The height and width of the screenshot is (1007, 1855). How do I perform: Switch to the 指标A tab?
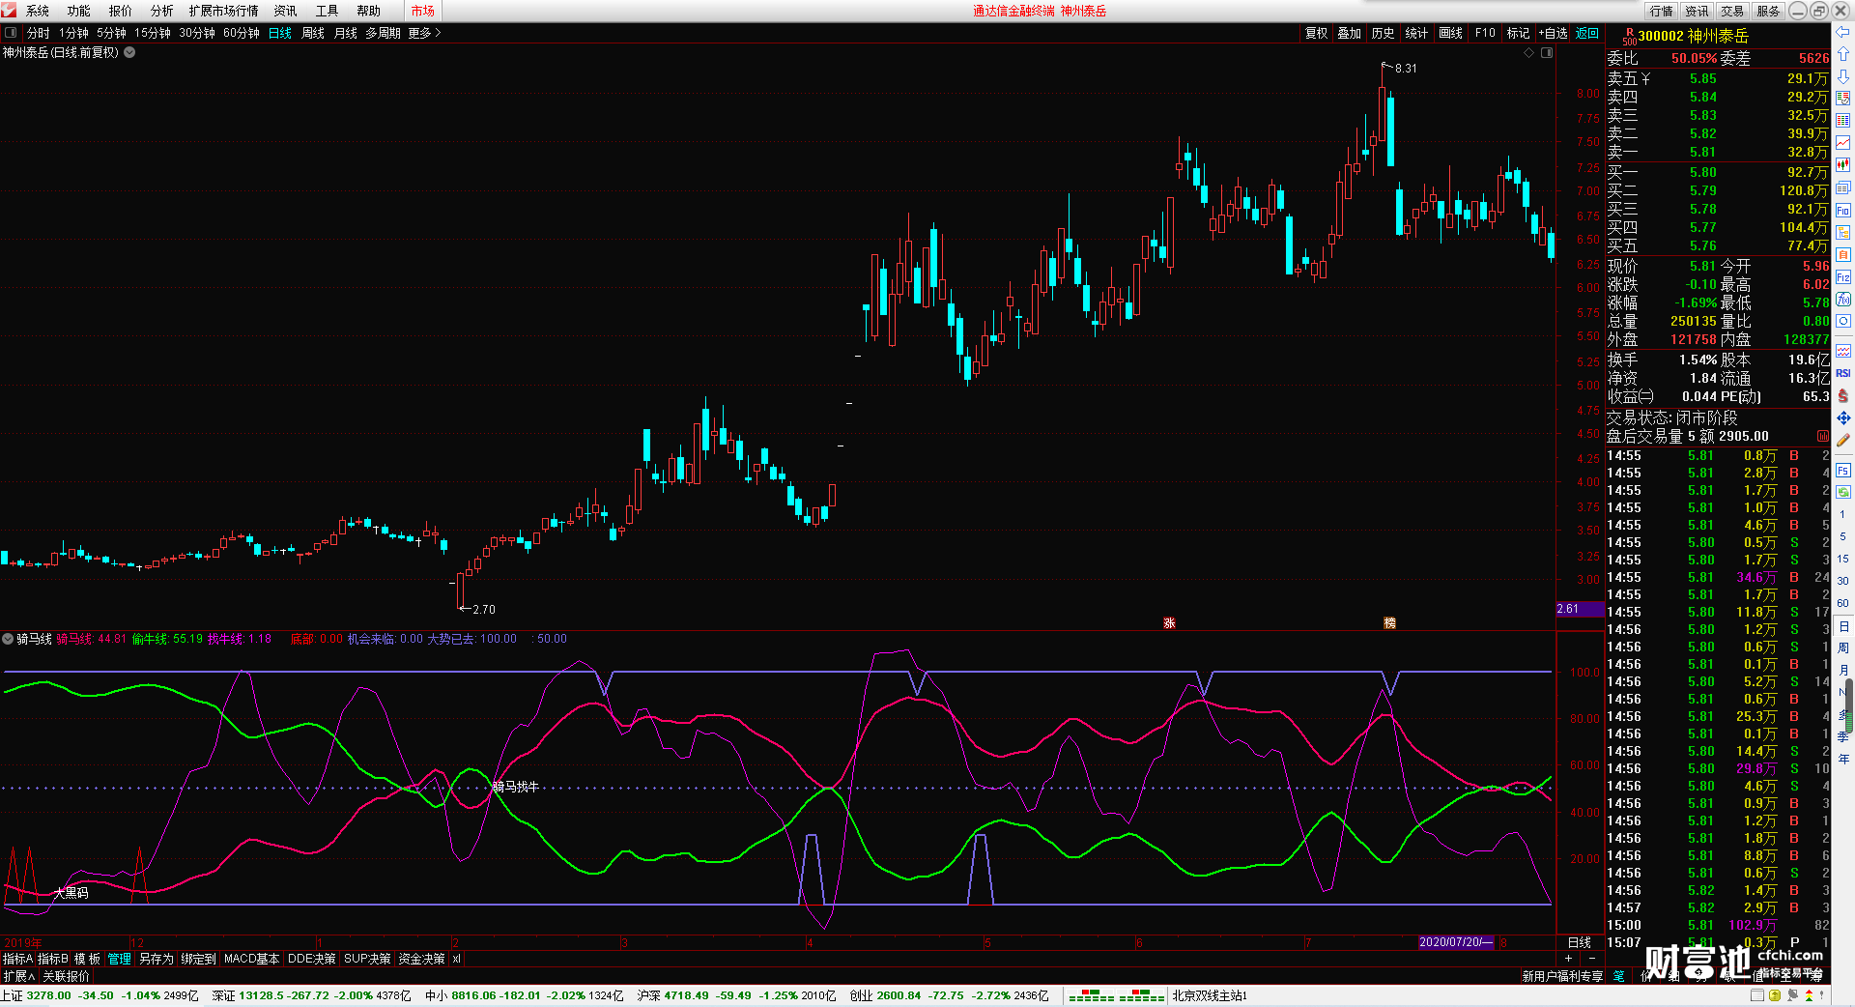click(17, 959)
